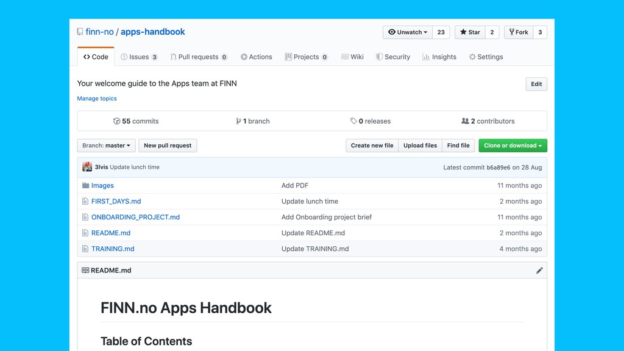Fork the repository
The height and width of the screenshot is (351, 624).
click(x=519, y=32)
